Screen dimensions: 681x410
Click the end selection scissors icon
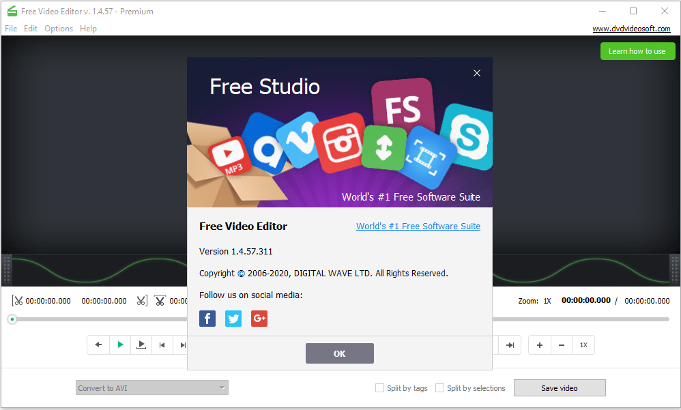[x=142, y=301]
